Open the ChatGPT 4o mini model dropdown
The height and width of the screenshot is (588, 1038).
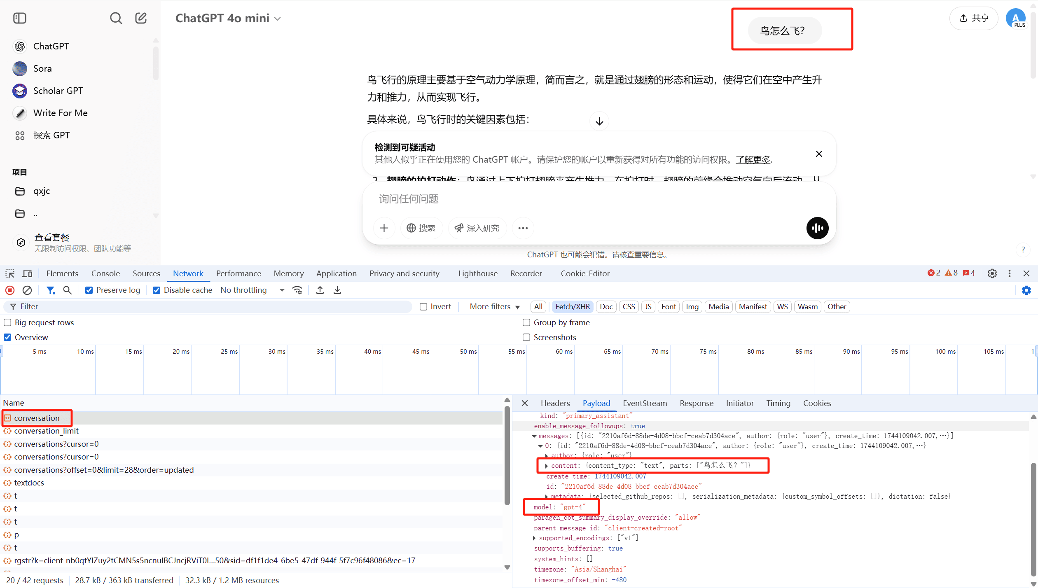pos(228,18)
